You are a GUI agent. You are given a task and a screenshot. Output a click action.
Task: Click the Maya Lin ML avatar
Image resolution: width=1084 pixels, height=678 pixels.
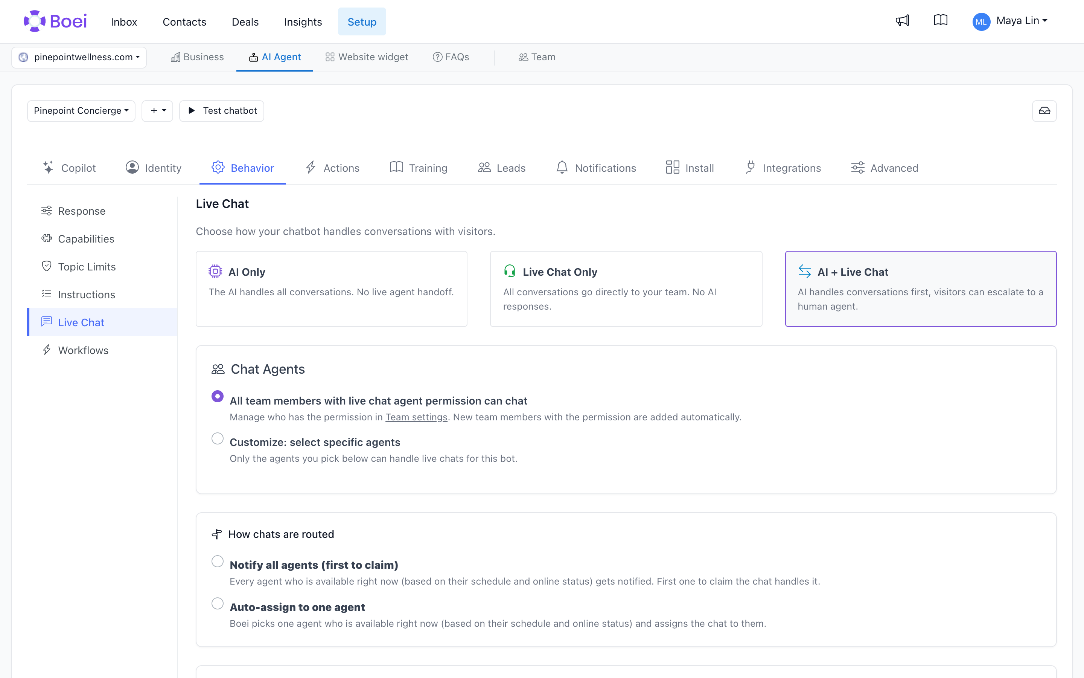981,21
